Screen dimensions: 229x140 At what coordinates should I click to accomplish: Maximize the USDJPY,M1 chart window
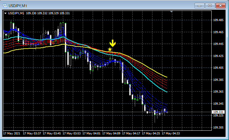coord(210,6)
